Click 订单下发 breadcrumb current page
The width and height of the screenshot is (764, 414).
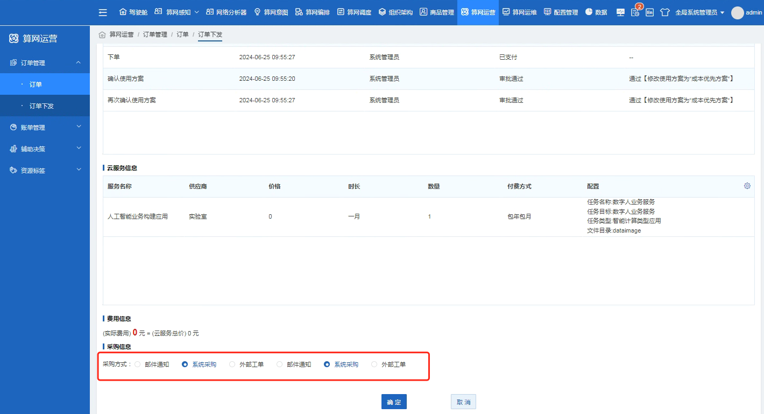[x=210, y=34]
